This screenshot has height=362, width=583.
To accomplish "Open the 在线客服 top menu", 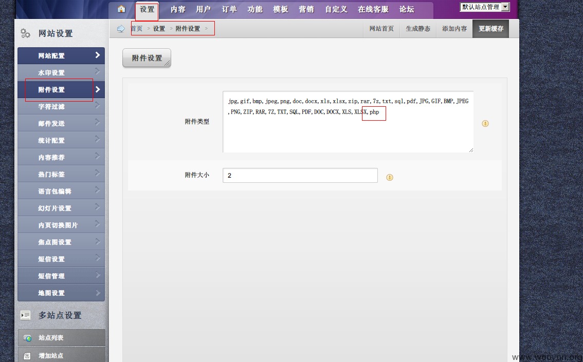I will (373, 9).
